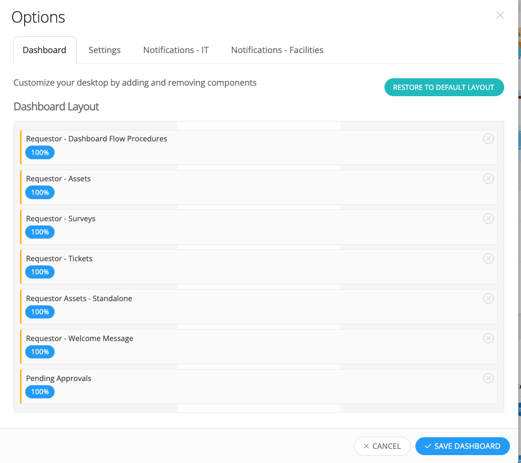
Task: Remove Requestor Assets - Standalone component
Action: click(488, 298)
